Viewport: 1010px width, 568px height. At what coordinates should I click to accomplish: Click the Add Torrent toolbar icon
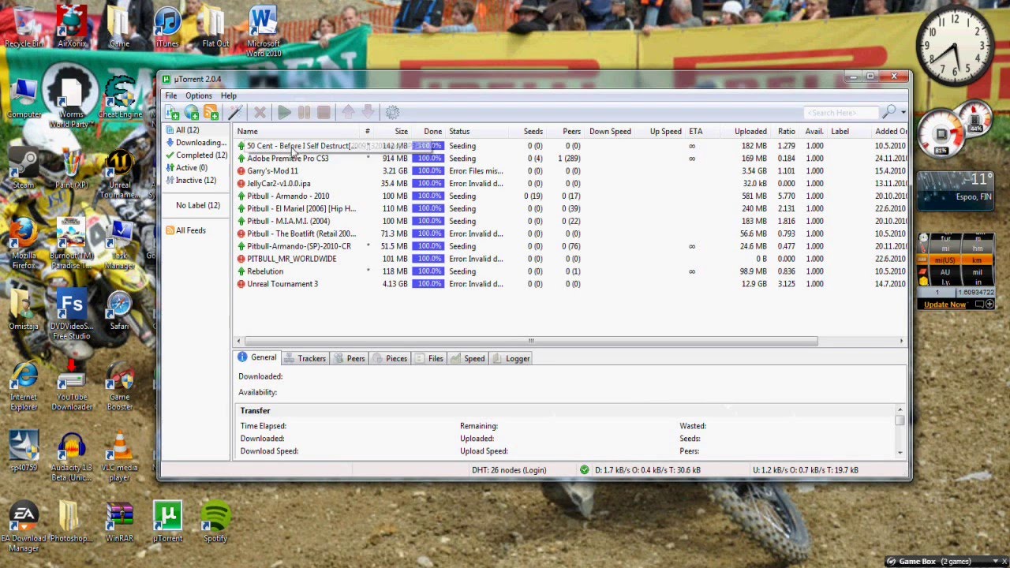pyautogui.click(x=172, y=113)
